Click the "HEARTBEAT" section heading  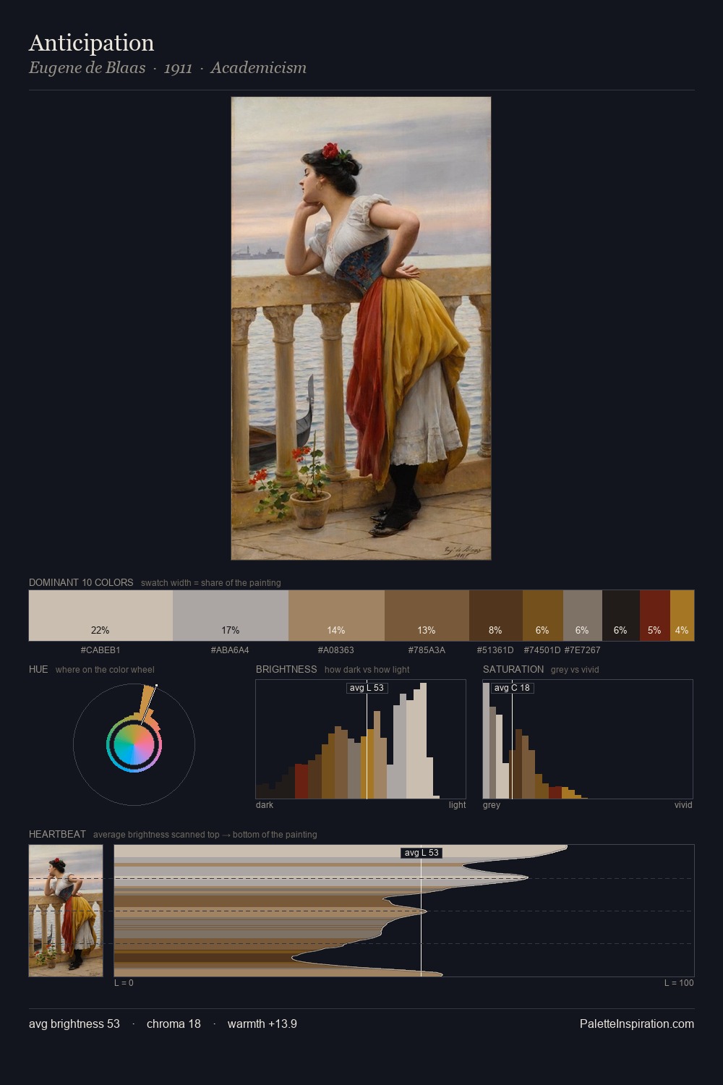(x=57, y=834)
